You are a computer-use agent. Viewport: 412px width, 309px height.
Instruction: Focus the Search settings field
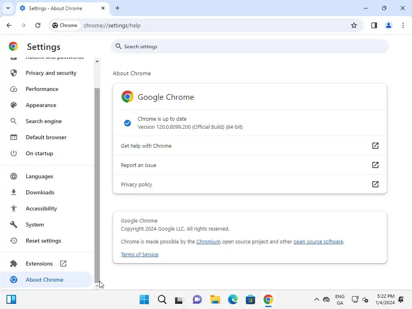pyautogui.click(x=249, y=47)
